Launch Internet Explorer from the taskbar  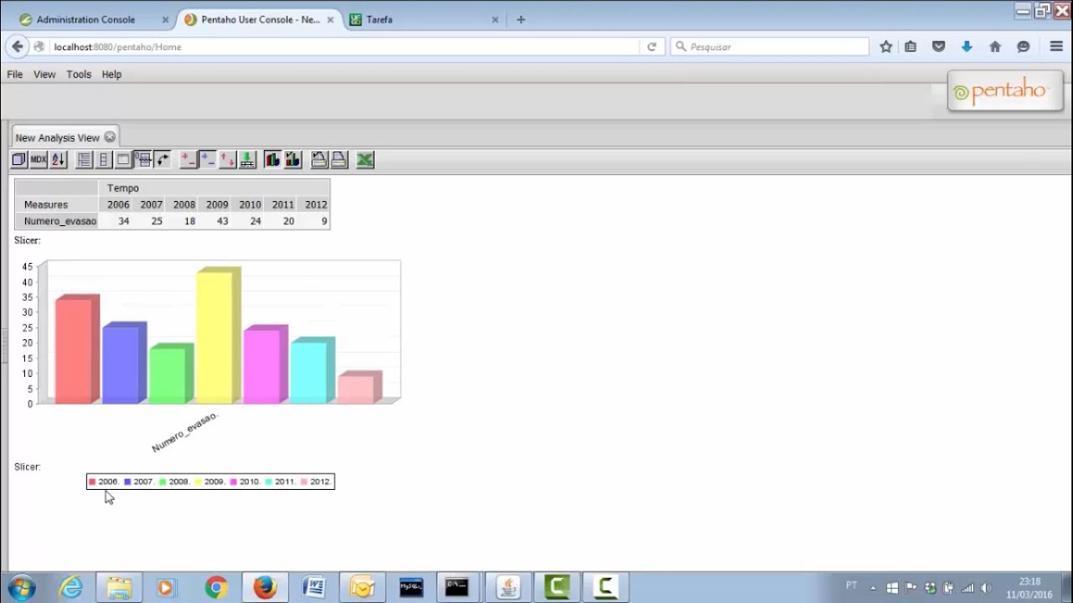(70, 587)
